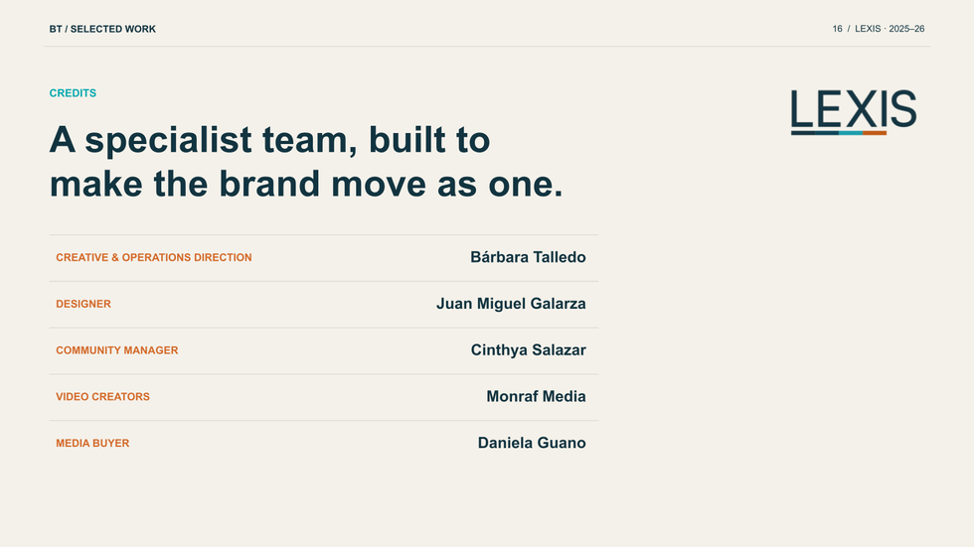This screenshot has width=974, height=547.
Task: Select the DESIGNER role label
Action: (x=83, y=304)
